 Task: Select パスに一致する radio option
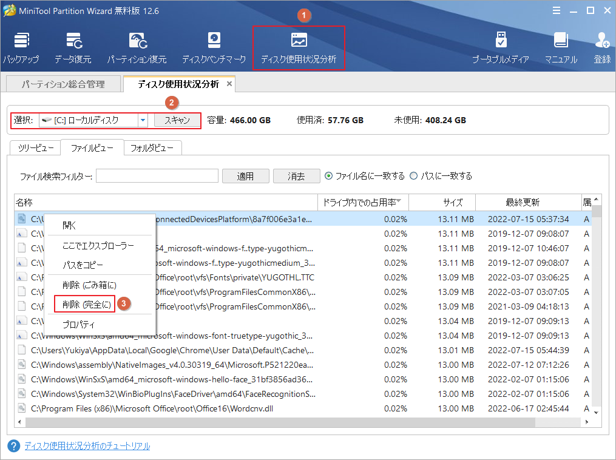click(x=414, y=176)
